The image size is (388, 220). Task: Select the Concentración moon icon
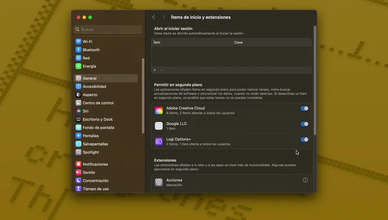pos(79,181)
